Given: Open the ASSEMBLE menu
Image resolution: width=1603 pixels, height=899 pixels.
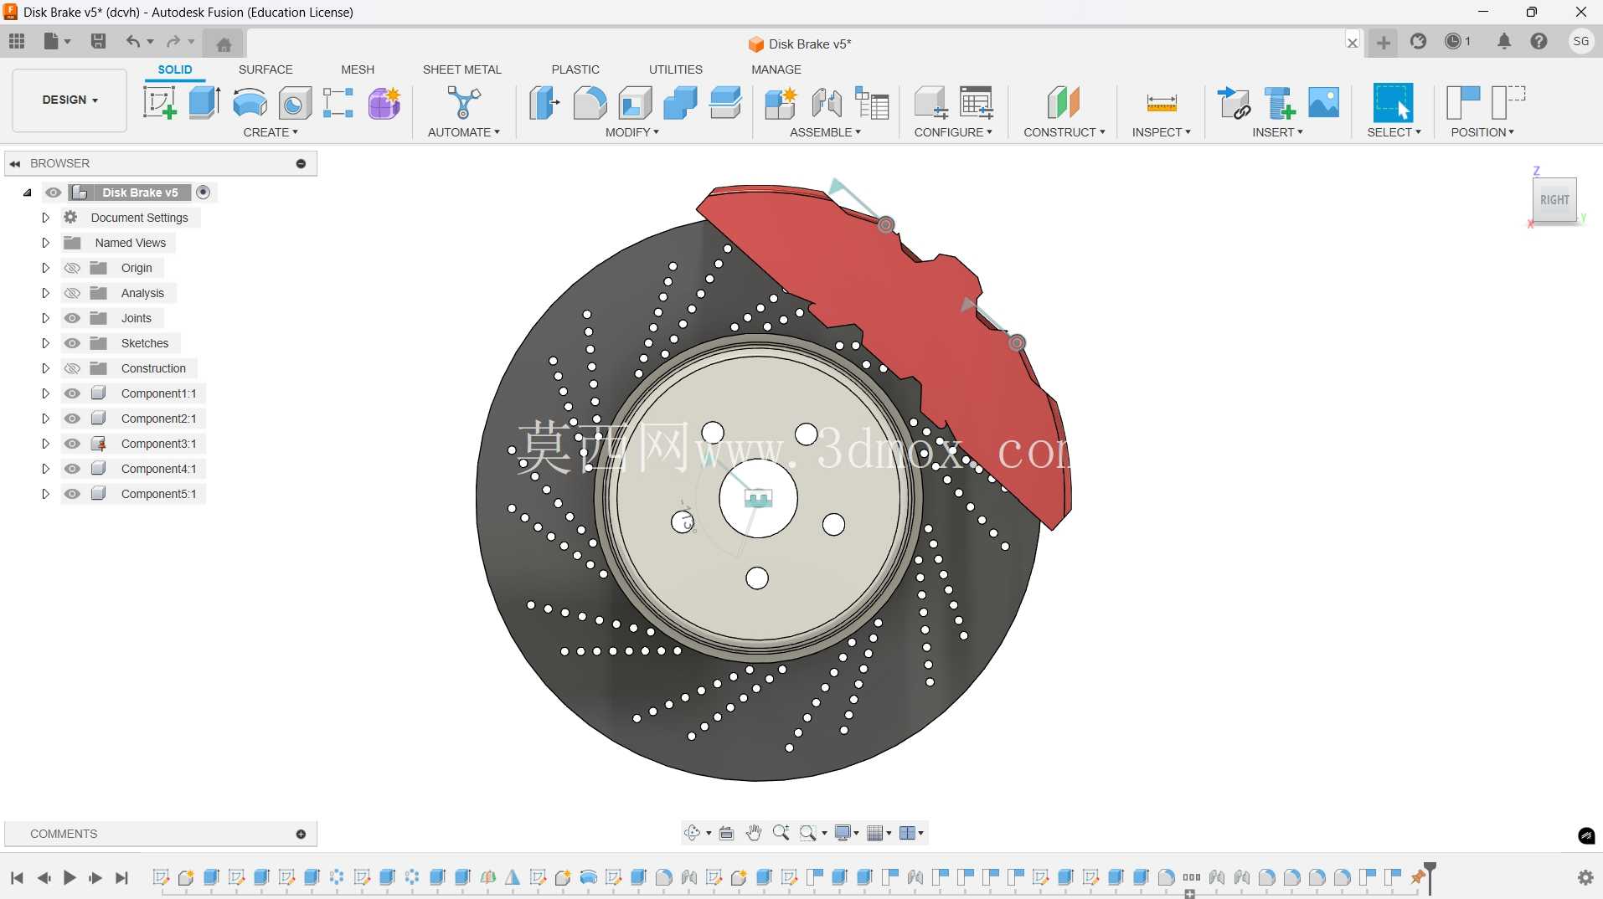Looking at the screenshot, I should click(825, 132).
